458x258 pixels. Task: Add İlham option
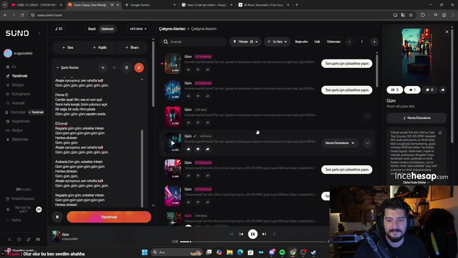(x=132, y=47)
